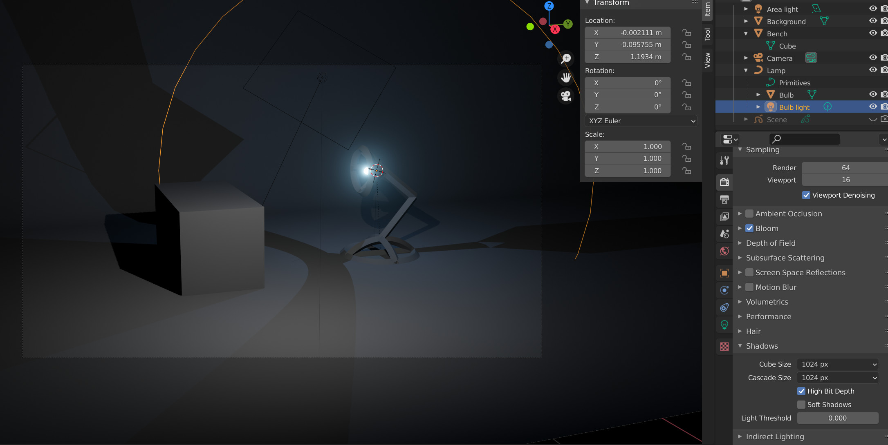Screen dimensions: 888x445
Task: Open the XYZ Euler rotation order dropdown
Action: [641, 121]
